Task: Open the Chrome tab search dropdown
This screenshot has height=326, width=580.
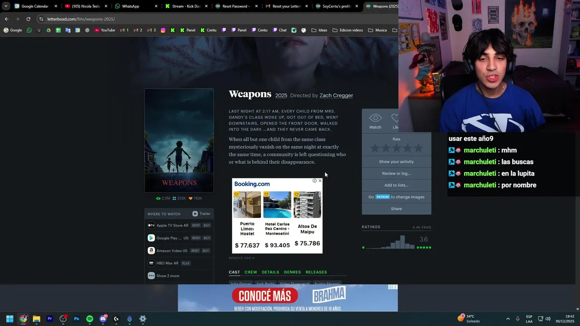Action: [6, 6]
